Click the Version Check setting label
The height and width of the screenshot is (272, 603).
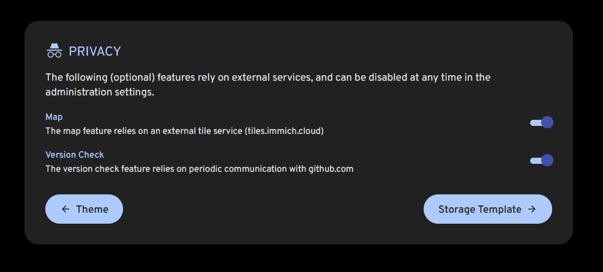point(75,155)
